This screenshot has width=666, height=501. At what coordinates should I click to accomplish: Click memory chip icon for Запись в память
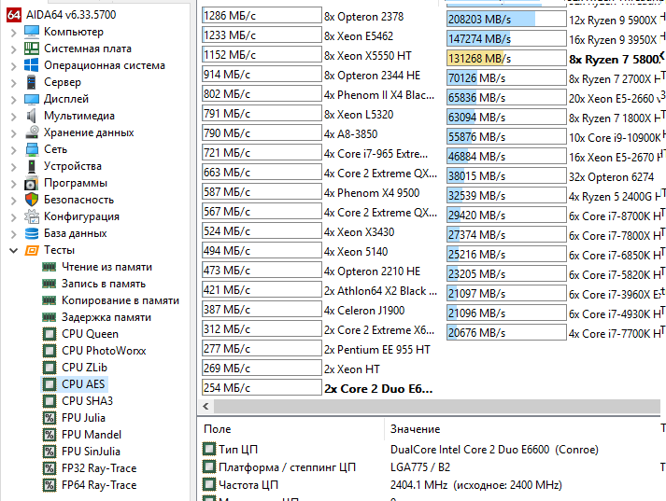tap(50, 284)
